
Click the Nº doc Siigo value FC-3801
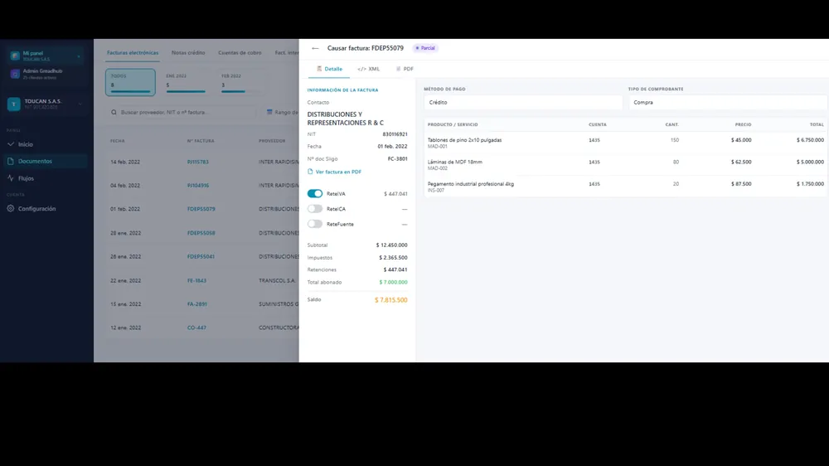[x=397, y=158]
